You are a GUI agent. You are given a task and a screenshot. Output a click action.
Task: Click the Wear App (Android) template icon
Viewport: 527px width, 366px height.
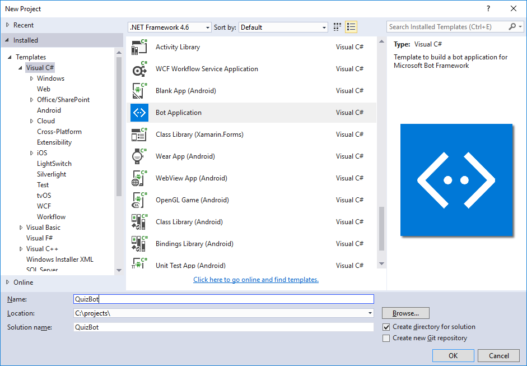139,156
